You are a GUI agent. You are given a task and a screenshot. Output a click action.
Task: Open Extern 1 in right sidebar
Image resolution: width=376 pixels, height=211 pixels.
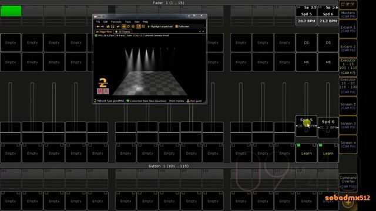[348, 29]
